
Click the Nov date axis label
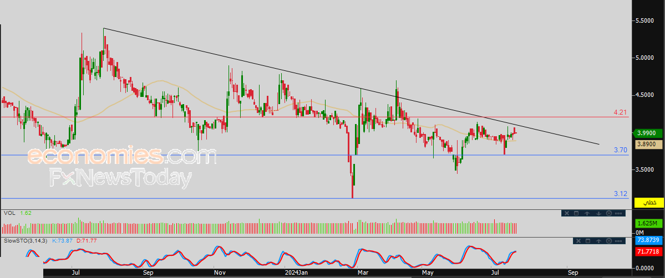(219, 272)
